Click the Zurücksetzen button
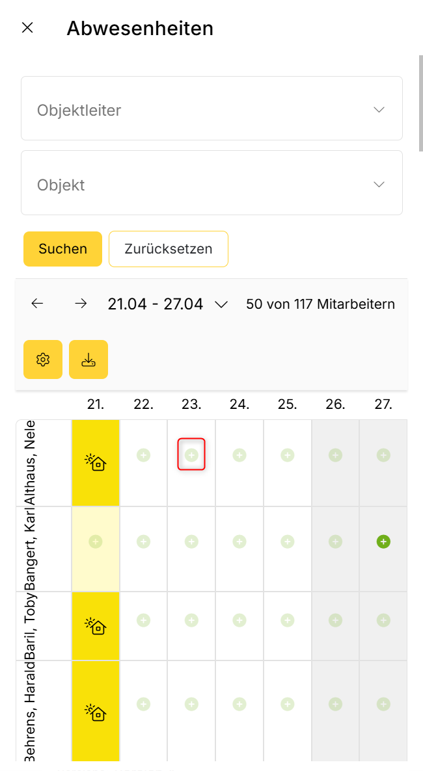Image resolution: width=423 pixels, height=771 pixels. (x=168, y=249)
